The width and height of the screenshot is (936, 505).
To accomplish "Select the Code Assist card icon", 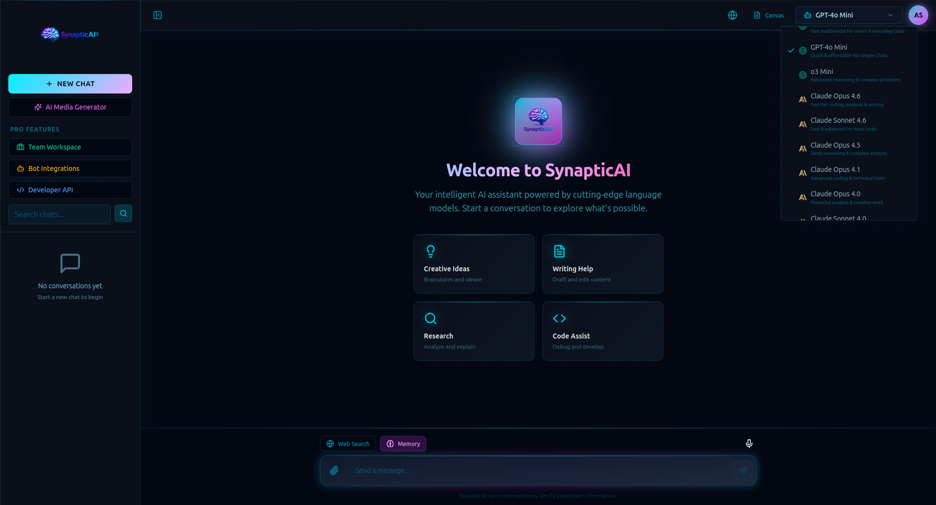I will coord(559,318).
